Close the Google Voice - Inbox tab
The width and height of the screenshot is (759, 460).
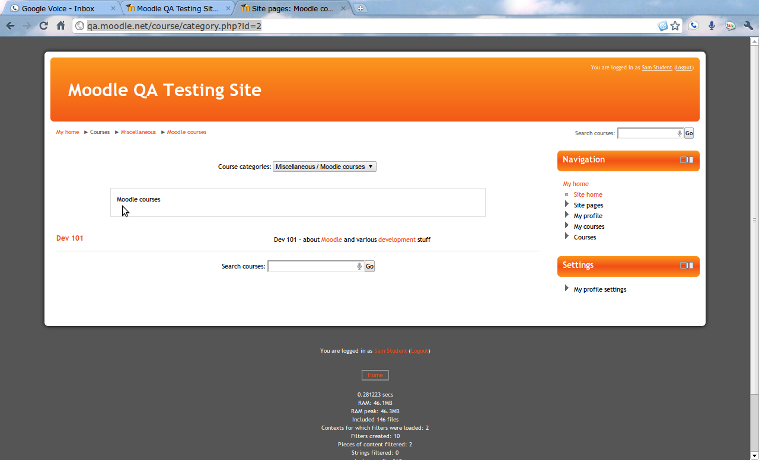(113, 8)
